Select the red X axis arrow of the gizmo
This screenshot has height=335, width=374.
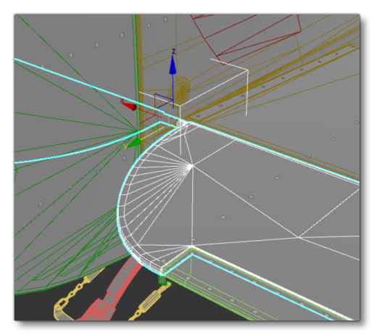pos(129,106)
